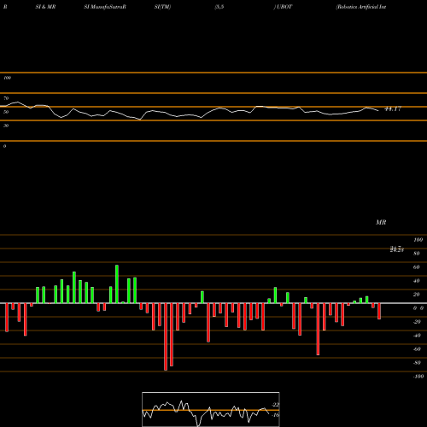Click the 'MR' panel label
427x427 pixels.
[381, 222]
